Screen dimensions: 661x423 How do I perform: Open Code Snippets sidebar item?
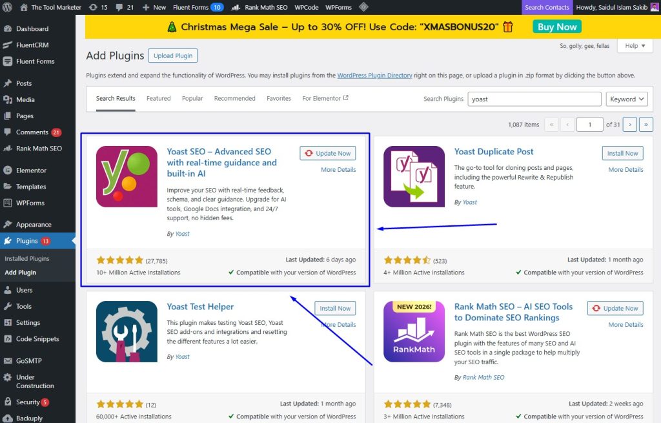37,338
